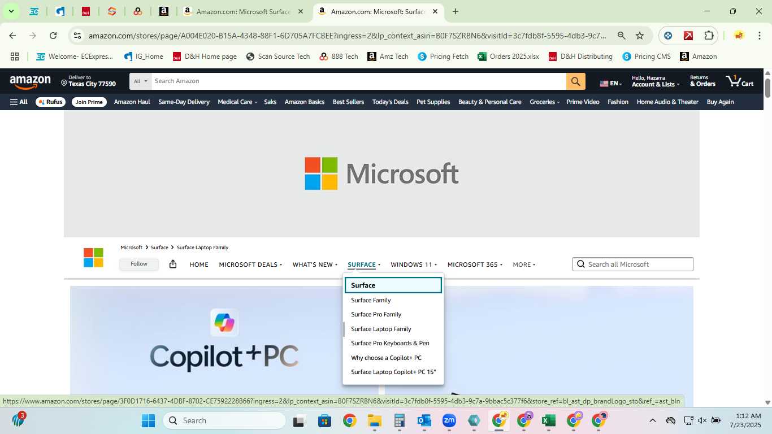This screenshot has width=772, height=434.
Task: Open File Explorer from taskbar
Action: click(374, 420)
